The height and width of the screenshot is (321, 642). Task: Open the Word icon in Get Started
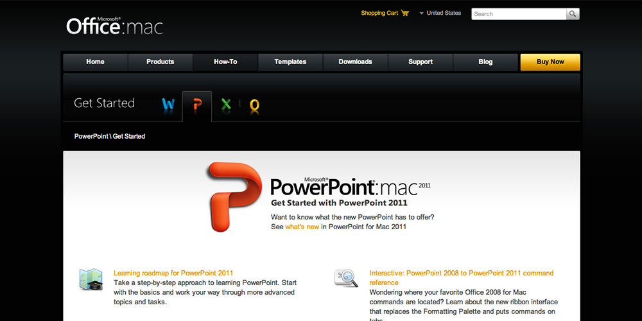168,105
